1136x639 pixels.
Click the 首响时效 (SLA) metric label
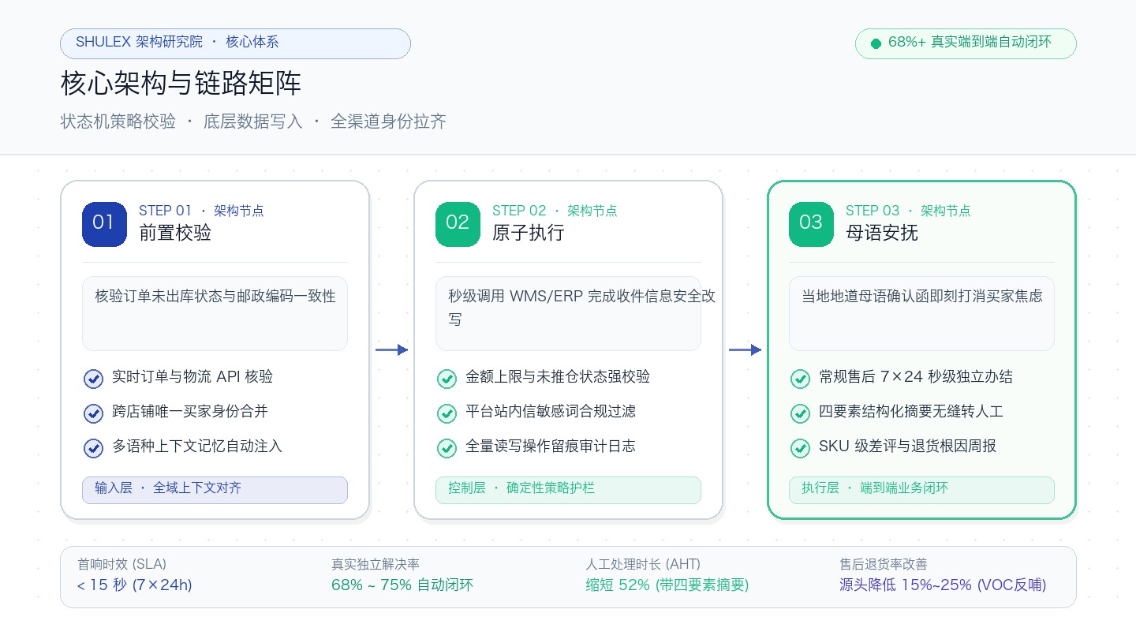(x=121, y=564)
